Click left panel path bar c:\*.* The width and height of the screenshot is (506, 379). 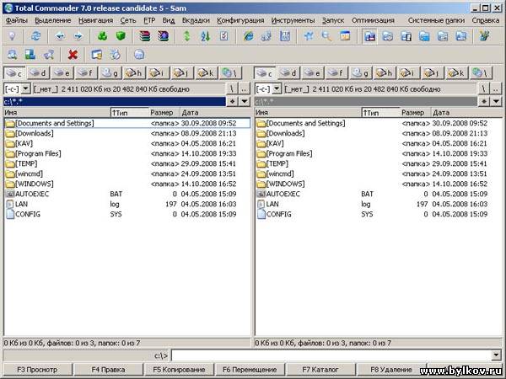click(x=115, y=102)
